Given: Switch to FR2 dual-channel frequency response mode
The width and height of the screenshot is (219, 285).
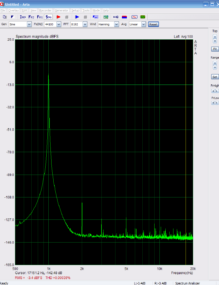Looking at the screenshot, I should 31,17.
